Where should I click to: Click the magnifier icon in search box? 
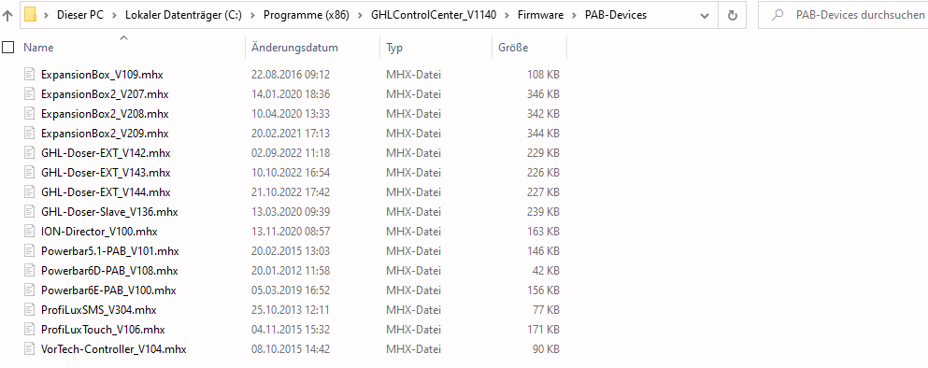[x=778, y=16]
